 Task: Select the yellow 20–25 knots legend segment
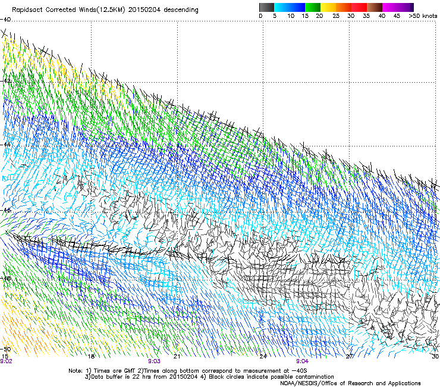coord(328,7)
